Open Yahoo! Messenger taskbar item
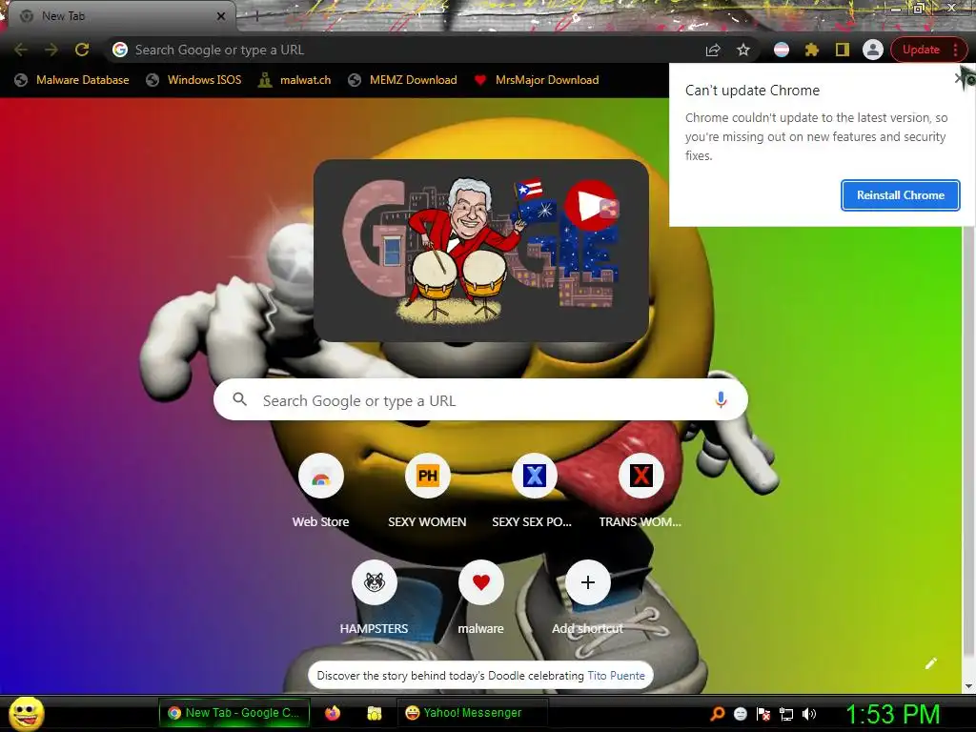Viewport: 976px width, 732px height. (472, 713)
